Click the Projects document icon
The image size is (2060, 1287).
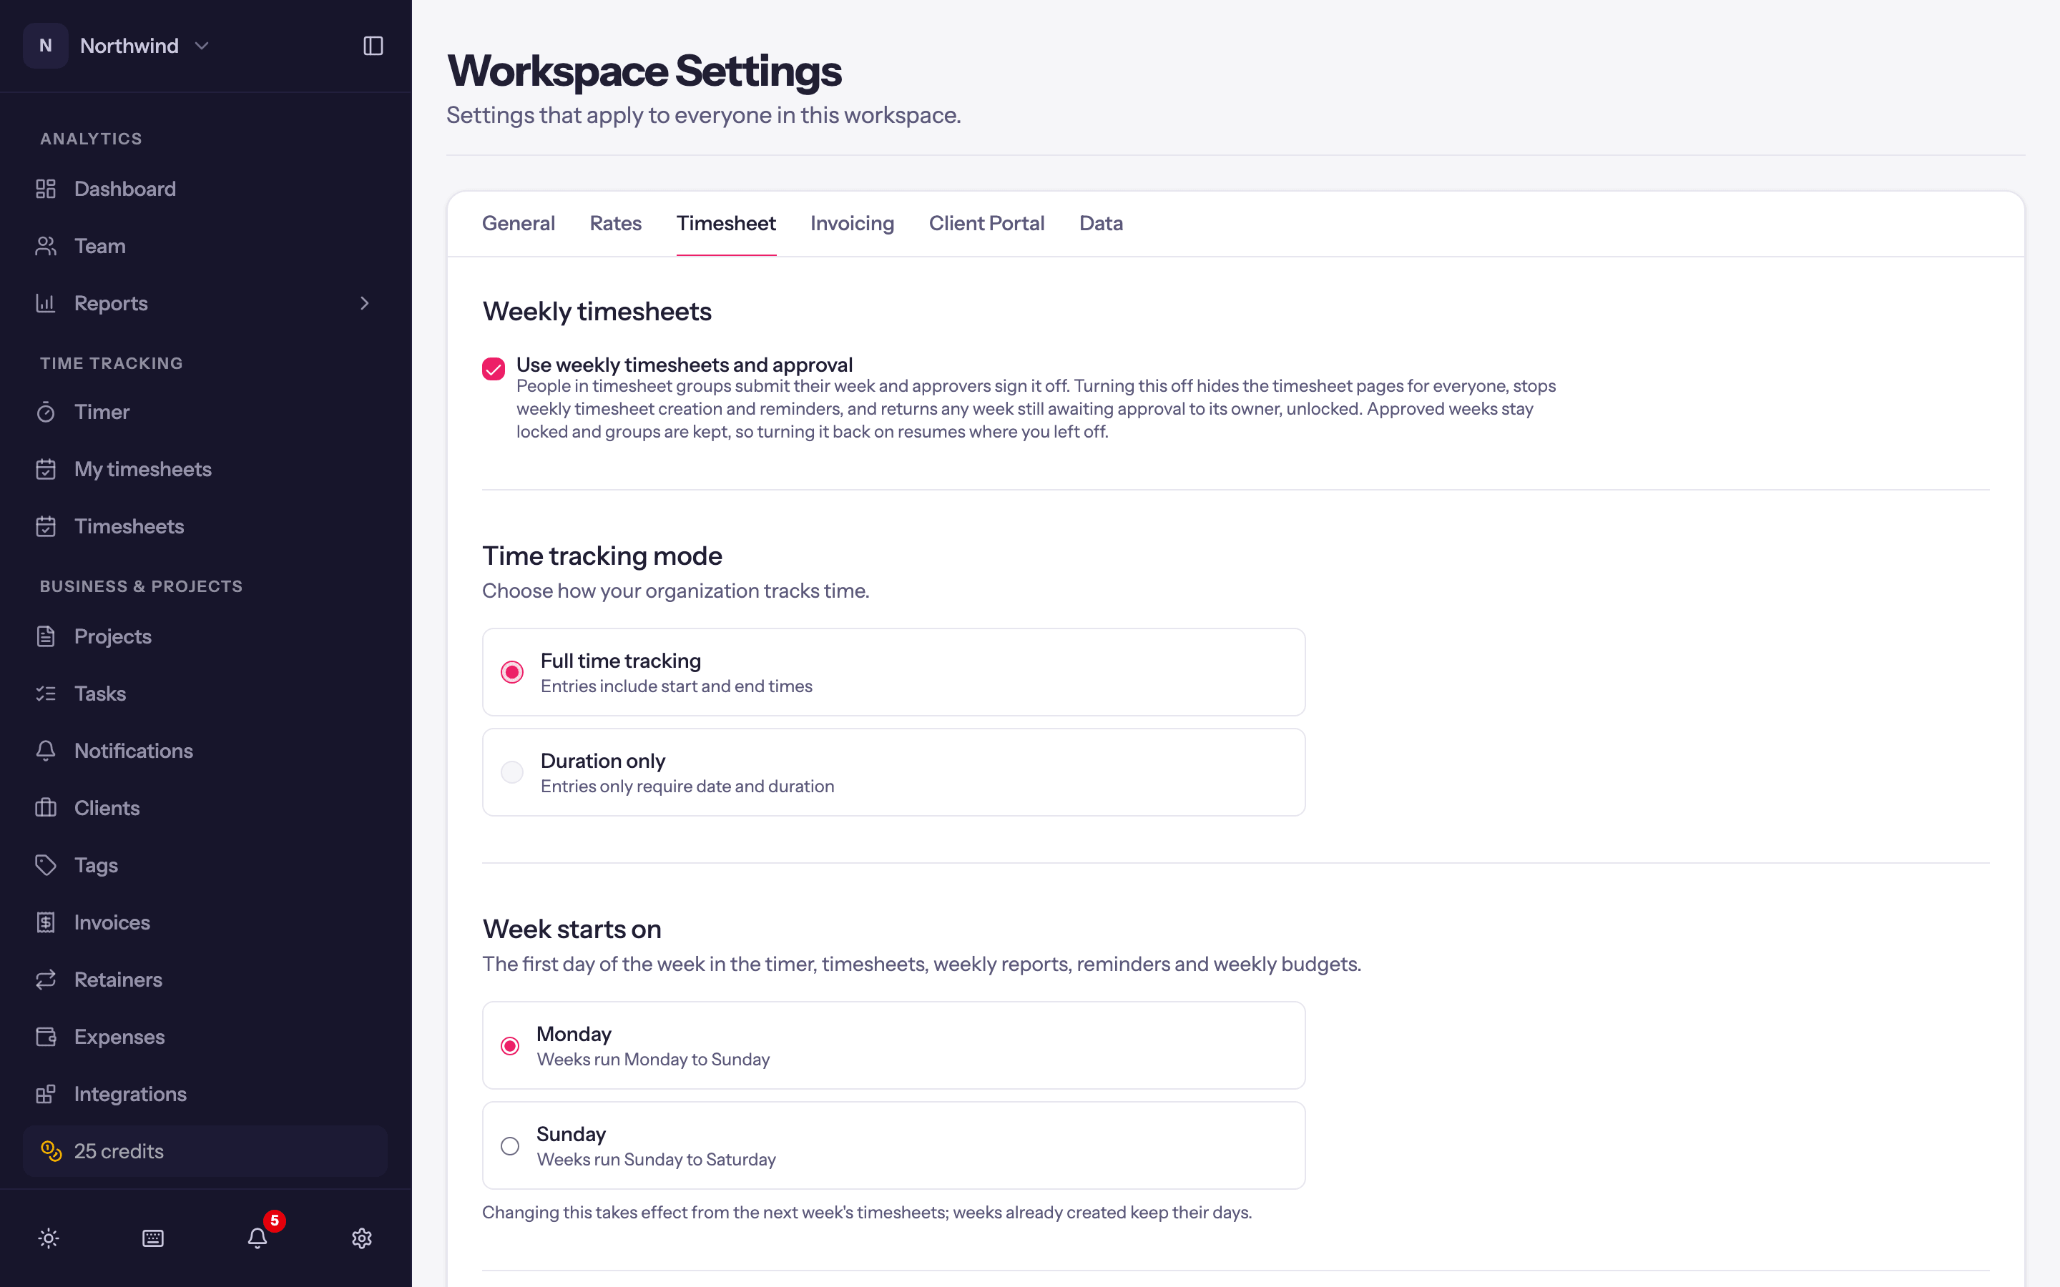coord(46,636)
